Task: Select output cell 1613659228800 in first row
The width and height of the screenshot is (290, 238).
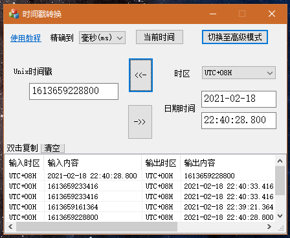Action: pos(209,176)
